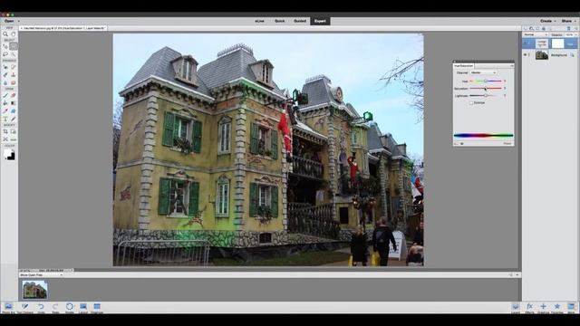Screen dimensions: 580x326
Task: Select the Hand tool
Action: [14, 34]
